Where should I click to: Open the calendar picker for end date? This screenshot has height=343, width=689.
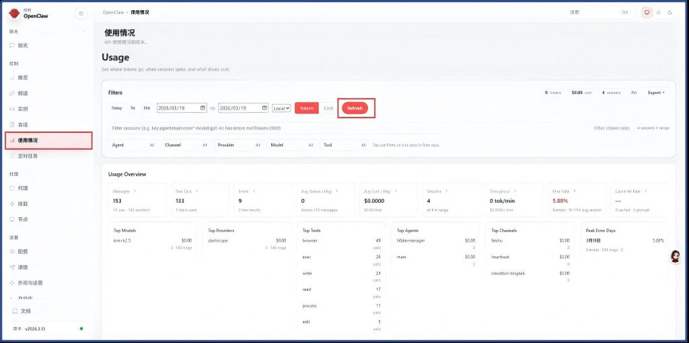coord(264,107)
